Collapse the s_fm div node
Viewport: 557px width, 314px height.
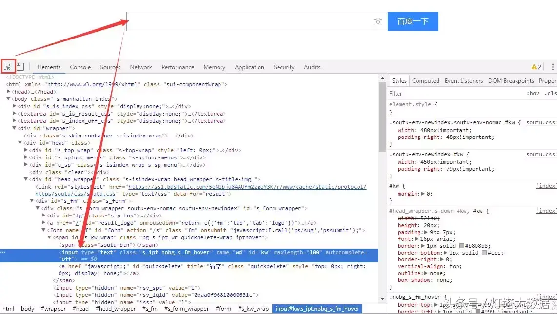[32, 201]
